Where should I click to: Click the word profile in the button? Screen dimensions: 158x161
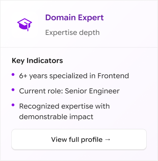coord(92,140)
